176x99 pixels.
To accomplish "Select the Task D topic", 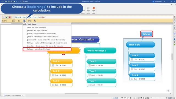I will pyautogui.click(x=101, y=61).
